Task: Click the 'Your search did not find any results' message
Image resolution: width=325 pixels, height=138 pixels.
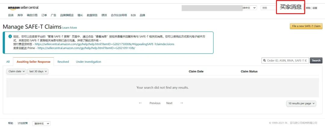Action: (x=162, y=88)
